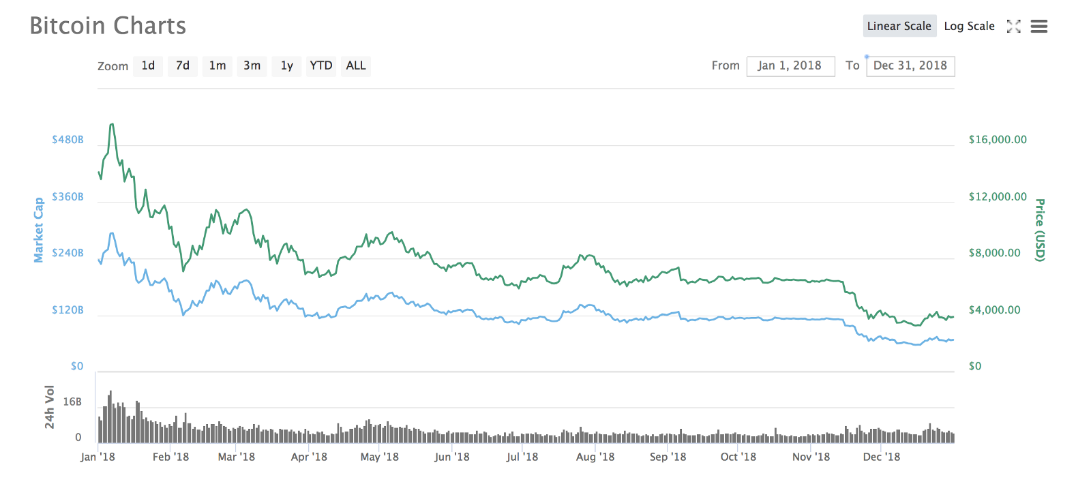The width and height of the screenshot is (1091, 482).
Task: Switch chart to Log Scale
Action: (x=969, y=26)
